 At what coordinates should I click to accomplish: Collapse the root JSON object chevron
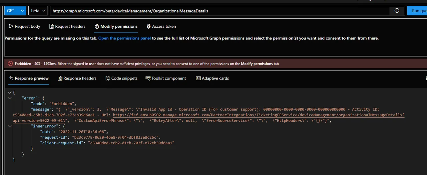pos(9,92)
